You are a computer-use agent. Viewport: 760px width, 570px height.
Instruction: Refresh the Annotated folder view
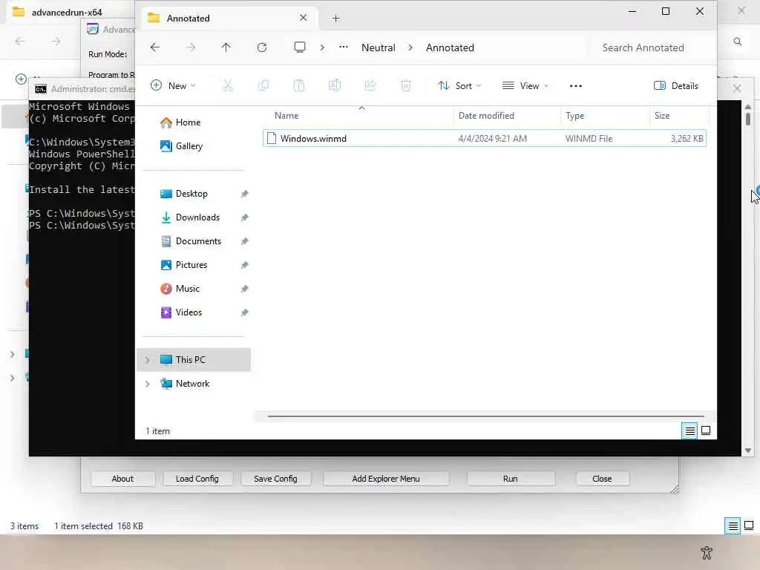262,47
